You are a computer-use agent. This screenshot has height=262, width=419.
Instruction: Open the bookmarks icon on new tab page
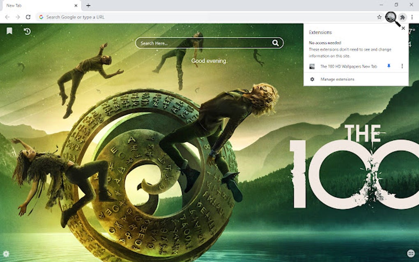pyautogui.click(x=9, y=31)
